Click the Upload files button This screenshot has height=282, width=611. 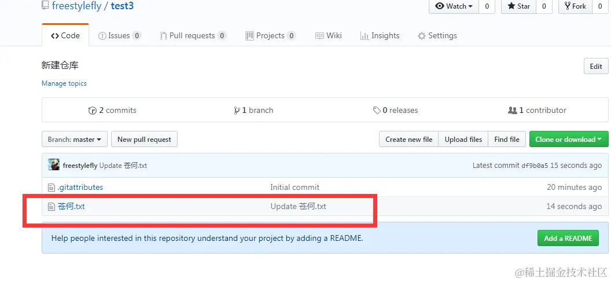click(463, 139)
